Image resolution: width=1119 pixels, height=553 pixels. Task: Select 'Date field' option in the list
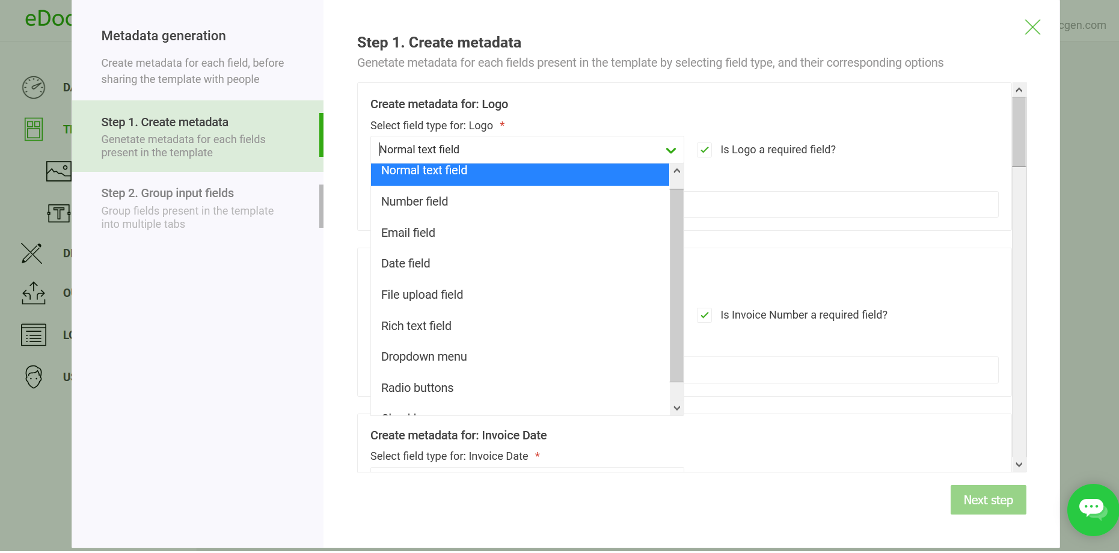click(405, 263)
